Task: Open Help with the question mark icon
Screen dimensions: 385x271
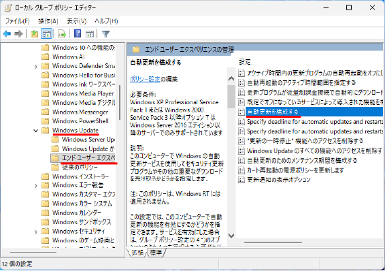Action: click(78, 33)
